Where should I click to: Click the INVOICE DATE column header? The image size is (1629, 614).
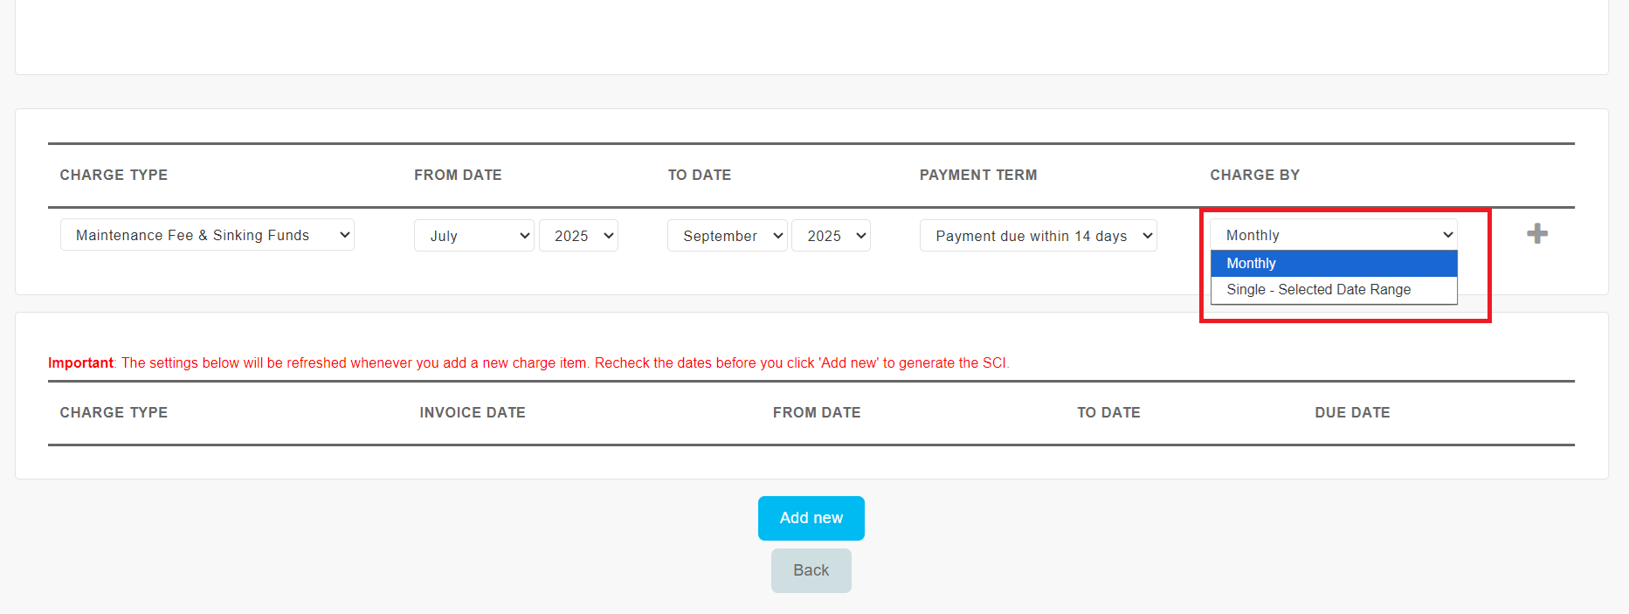(473, 413)
